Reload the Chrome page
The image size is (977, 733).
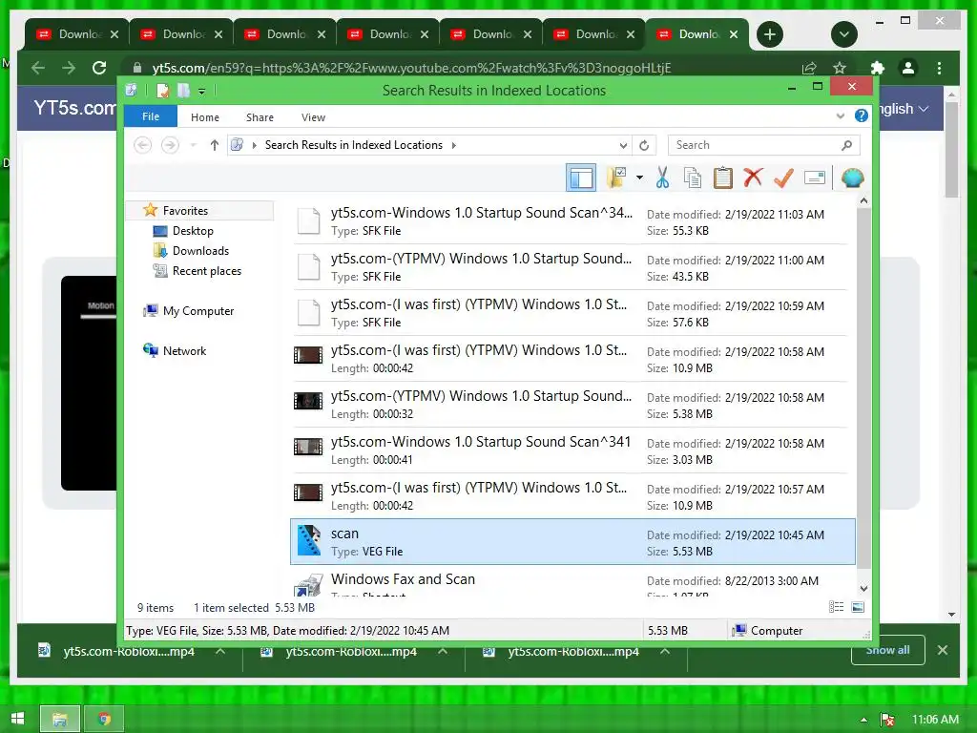coord(99,68)
